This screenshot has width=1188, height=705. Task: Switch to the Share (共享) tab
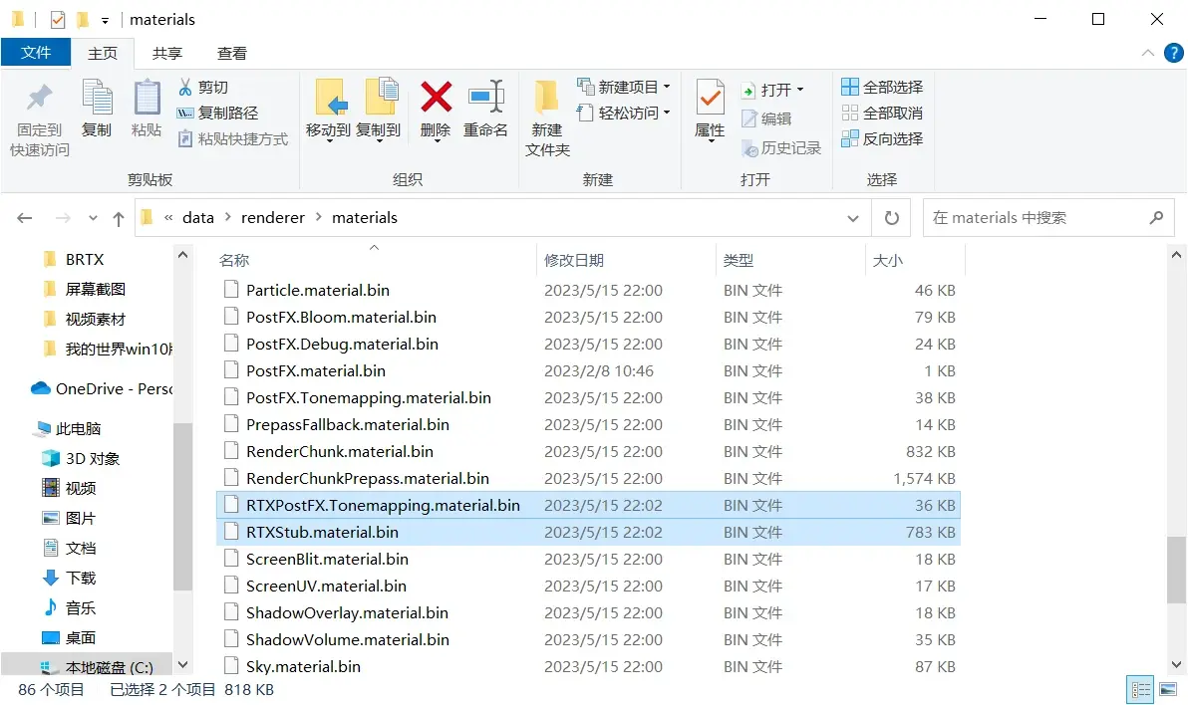(x=166, y=53)
